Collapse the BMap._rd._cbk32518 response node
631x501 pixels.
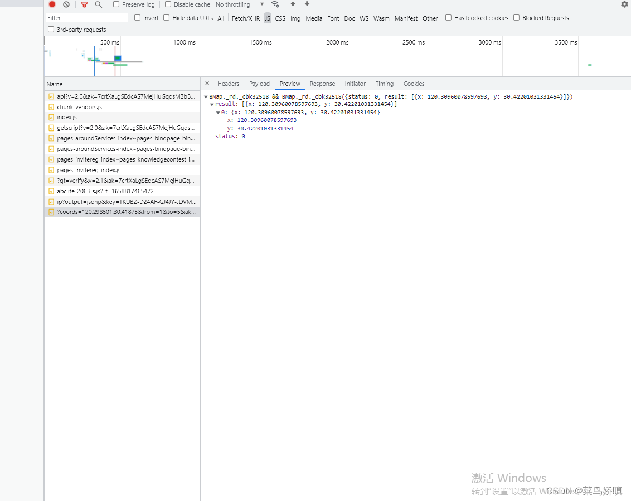(x=206, y=96)
